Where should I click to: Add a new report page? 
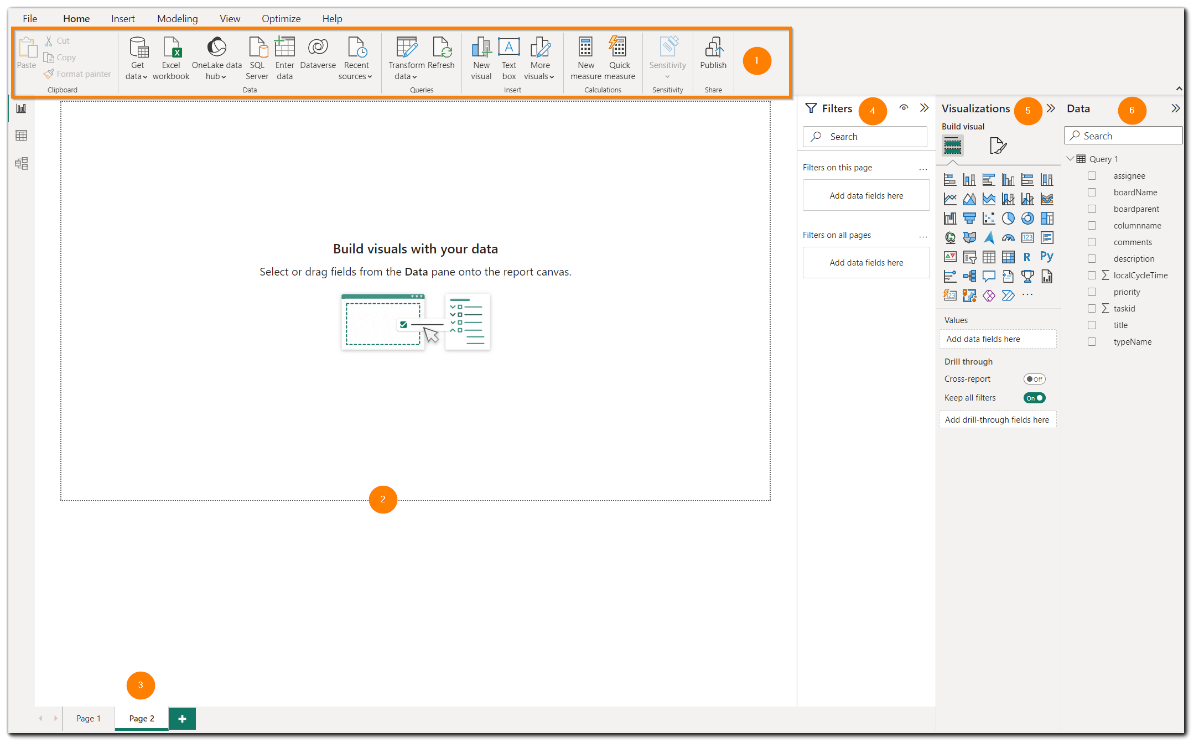click(x=182, y=718)
